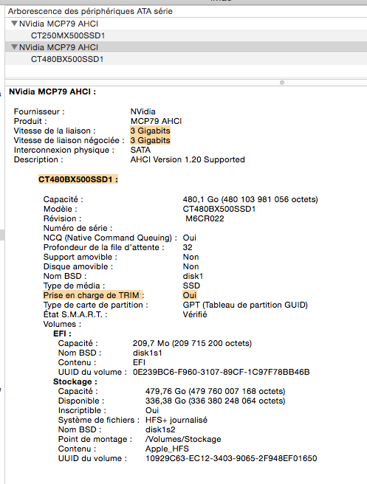Select the first NVidia MCP79 AHCI controller row
Viewport: 367px width, 484px height.
point(186,24)
